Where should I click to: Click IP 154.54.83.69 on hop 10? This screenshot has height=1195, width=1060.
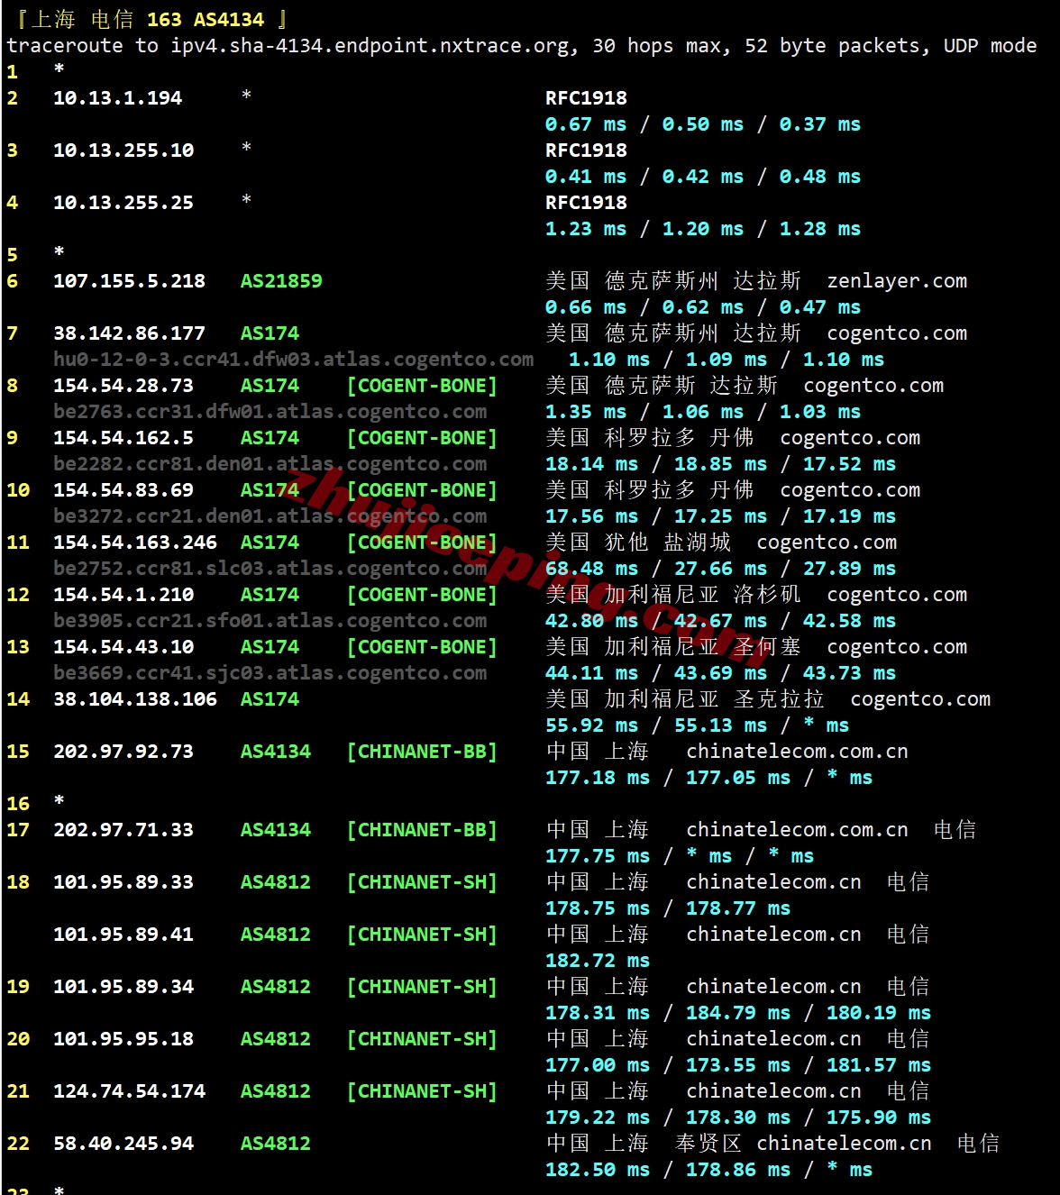[123, 490]
